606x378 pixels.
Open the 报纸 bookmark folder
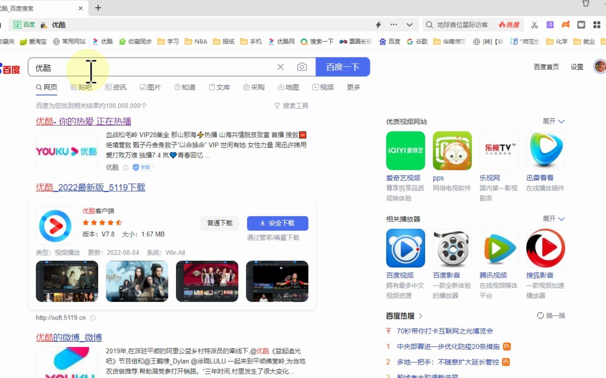point(224,41)
